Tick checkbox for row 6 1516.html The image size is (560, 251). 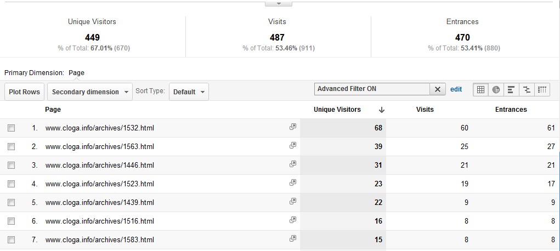point(12,221)
